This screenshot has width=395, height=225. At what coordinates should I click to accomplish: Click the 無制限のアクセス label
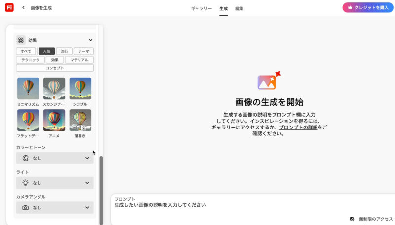[x=376, y=219]
